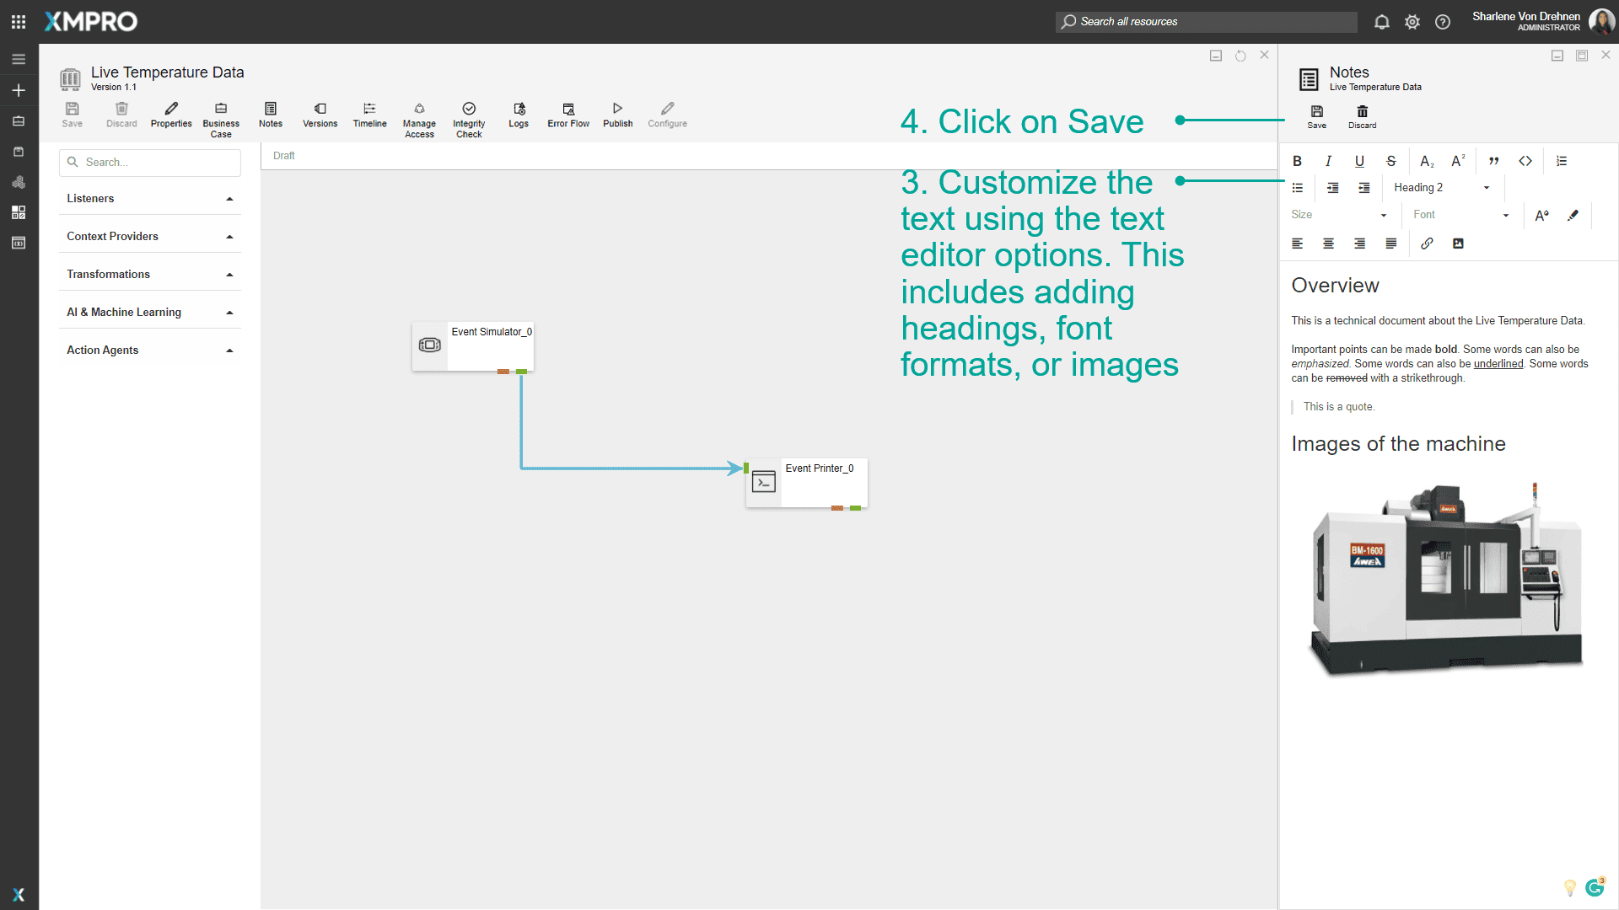Open Manage Access settings
This screenshot has height=910, width=1619.
pos(419,116)
